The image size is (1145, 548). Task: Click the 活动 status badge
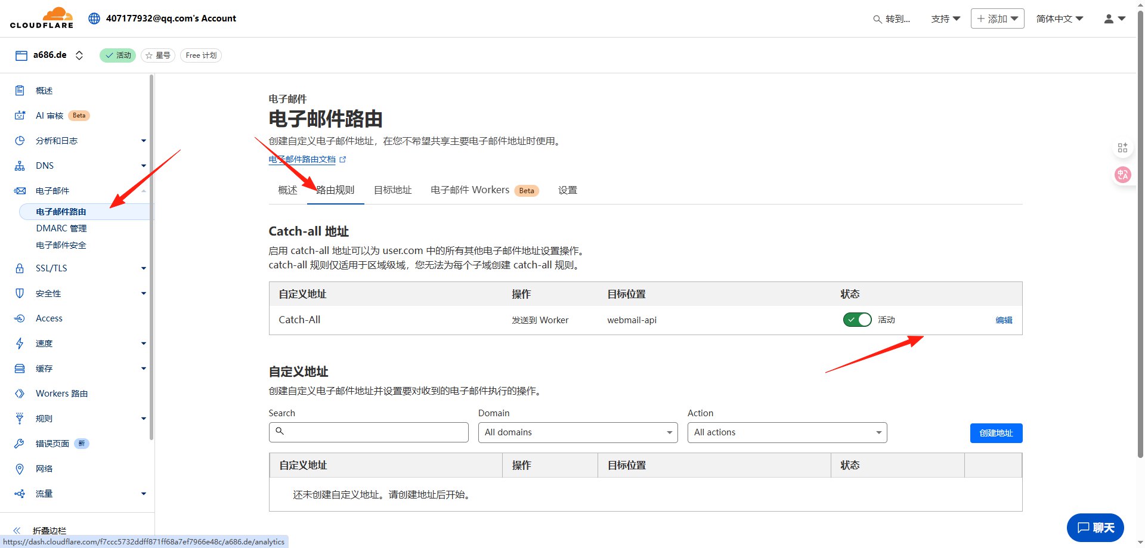[x=117, y=55]
